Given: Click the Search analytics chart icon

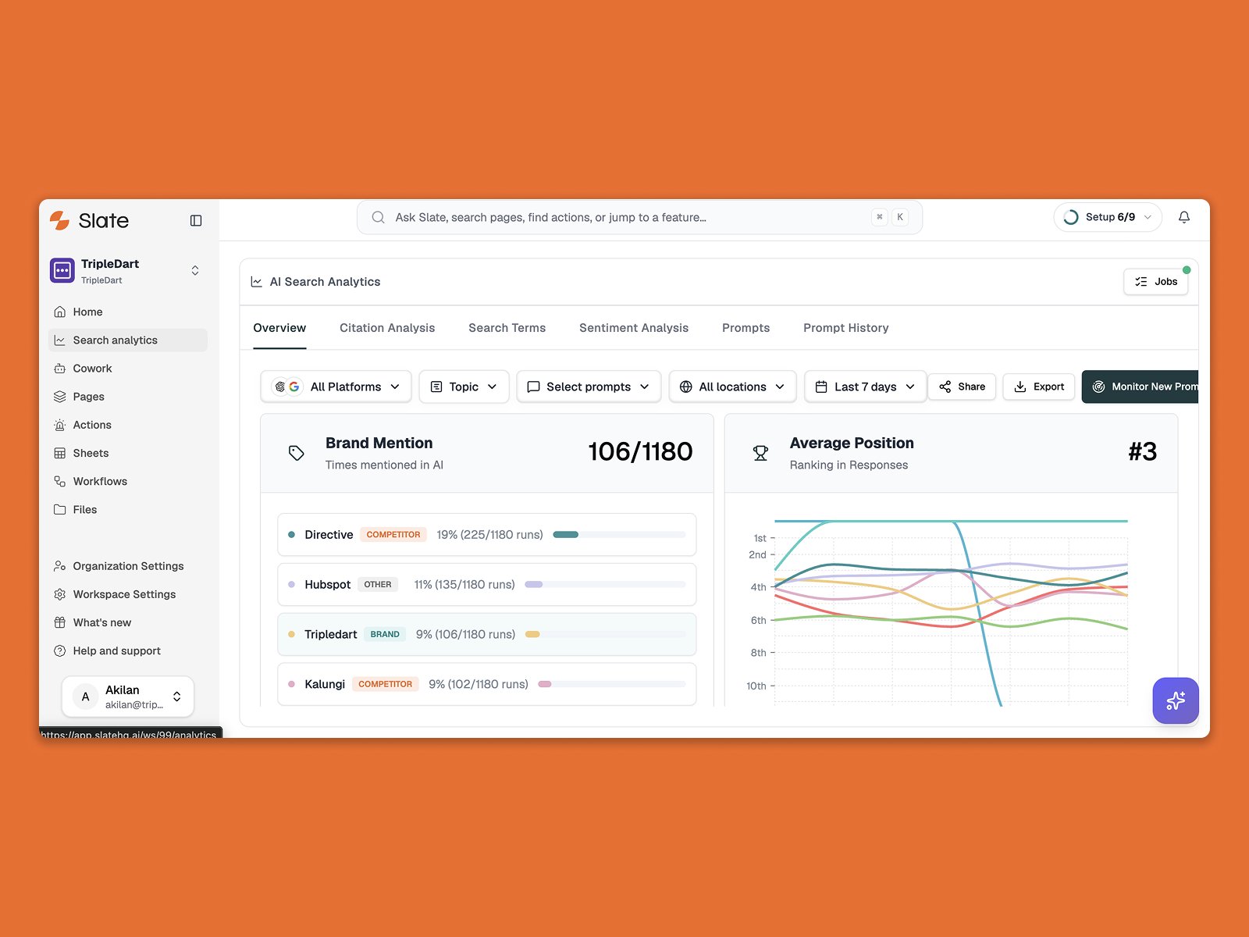Looking at the screenshot, I should point(60,340).
